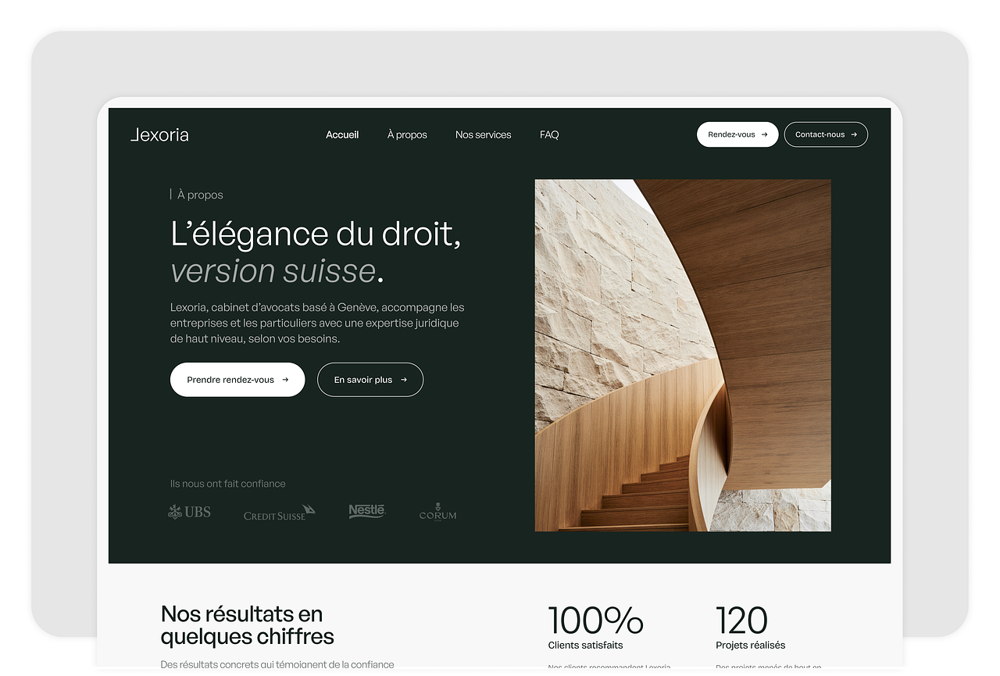Navigate to the FAQ page
The width and height of the screenshot is (1000, 676).
[549, 134]
